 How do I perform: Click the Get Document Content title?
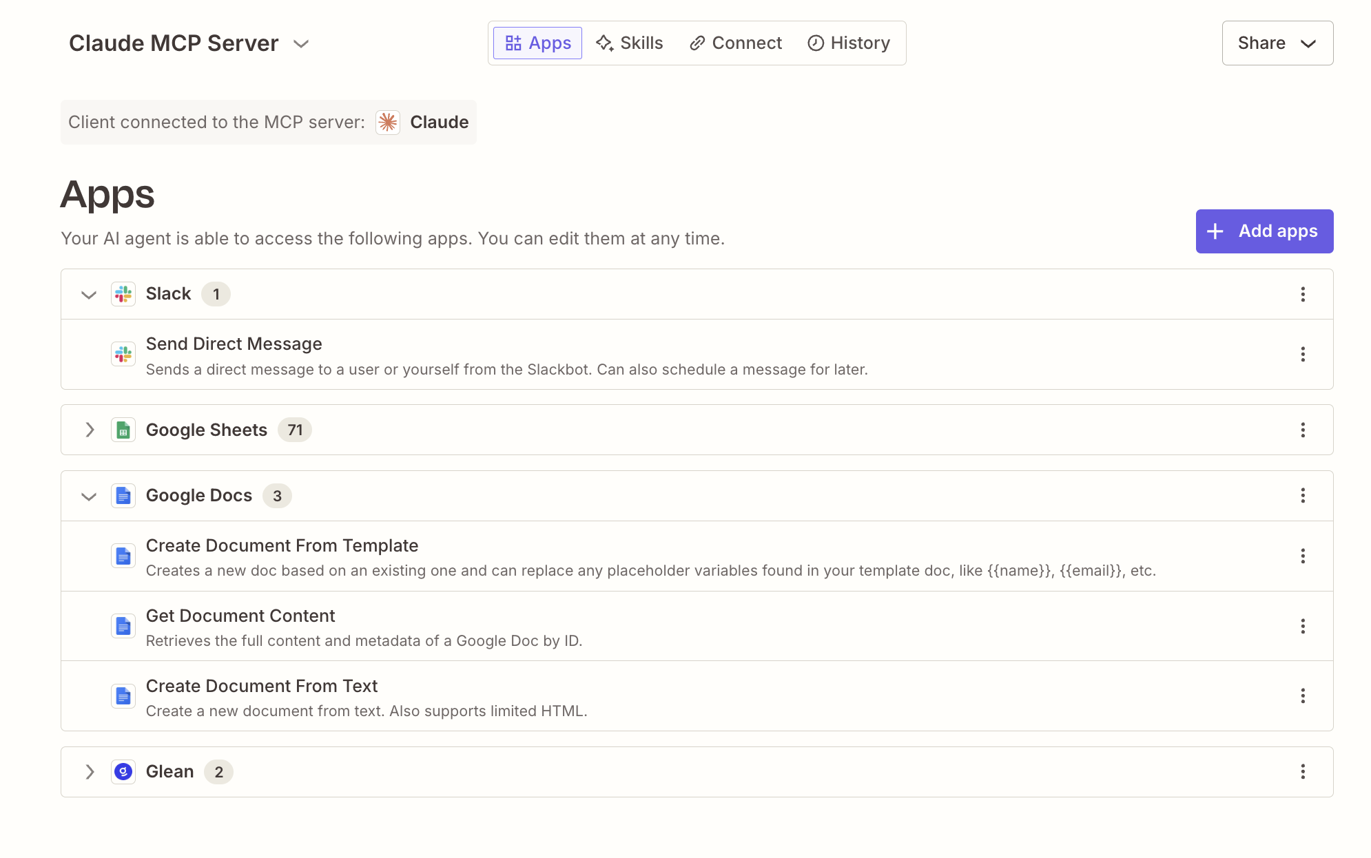pos(240,616)
